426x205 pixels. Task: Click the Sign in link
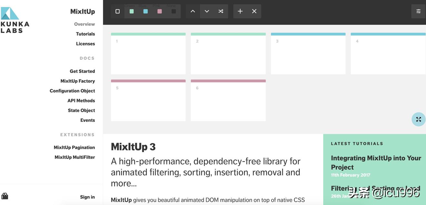pos(87,197)
